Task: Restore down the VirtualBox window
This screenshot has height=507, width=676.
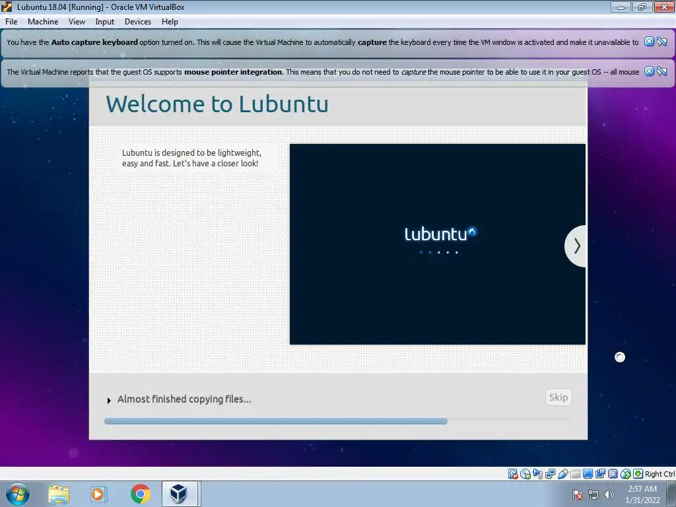Action: 642,7
